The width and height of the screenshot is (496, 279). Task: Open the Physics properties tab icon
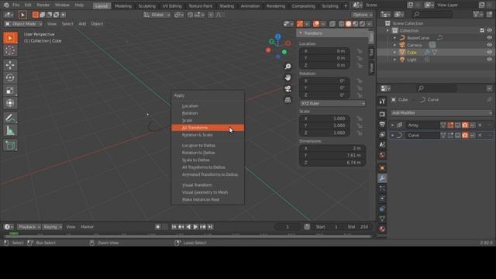pos(382,198)
